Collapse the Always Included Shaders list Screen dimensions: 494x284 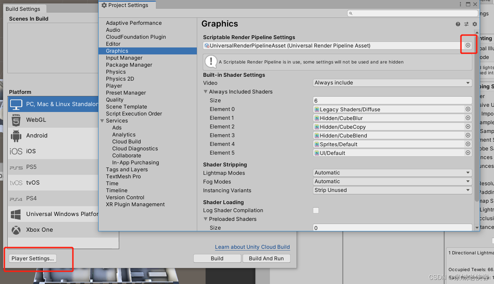pos(206,91)
